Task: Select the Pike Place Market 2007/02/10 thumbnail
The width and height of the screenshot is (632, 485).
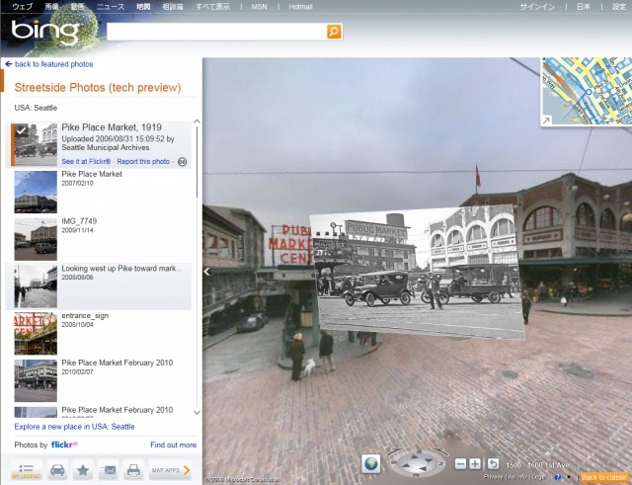Action: (36, 192)
